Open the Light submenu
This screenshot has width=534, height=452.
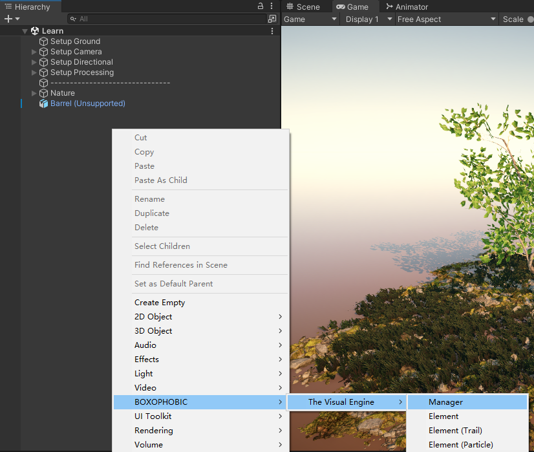tap(202, 374)
